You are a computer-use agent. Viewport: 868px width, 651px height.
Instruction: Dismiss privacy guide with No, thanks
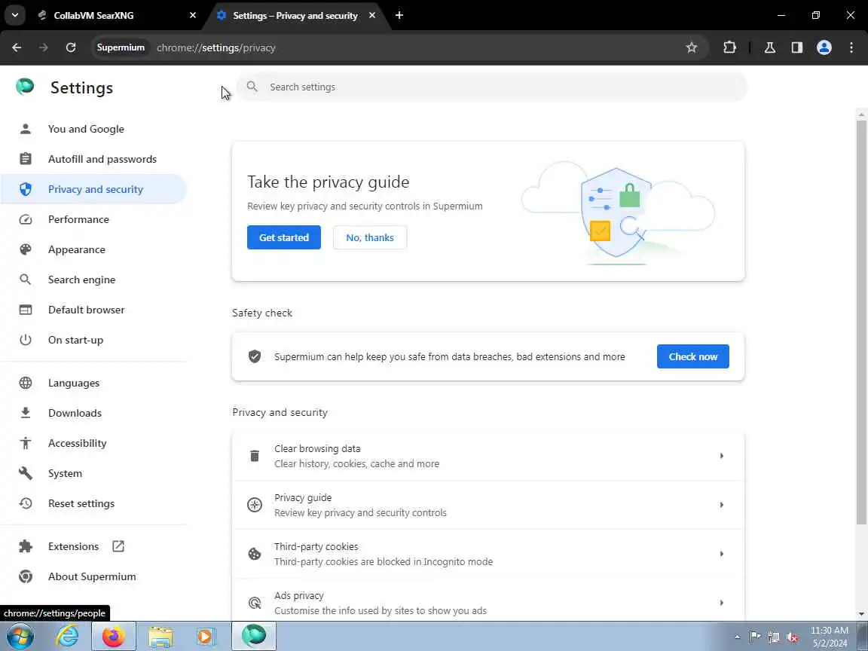click(x=370, y=237)
